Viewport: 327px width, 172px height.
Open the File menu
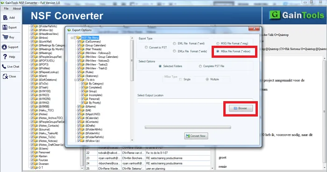6,8
